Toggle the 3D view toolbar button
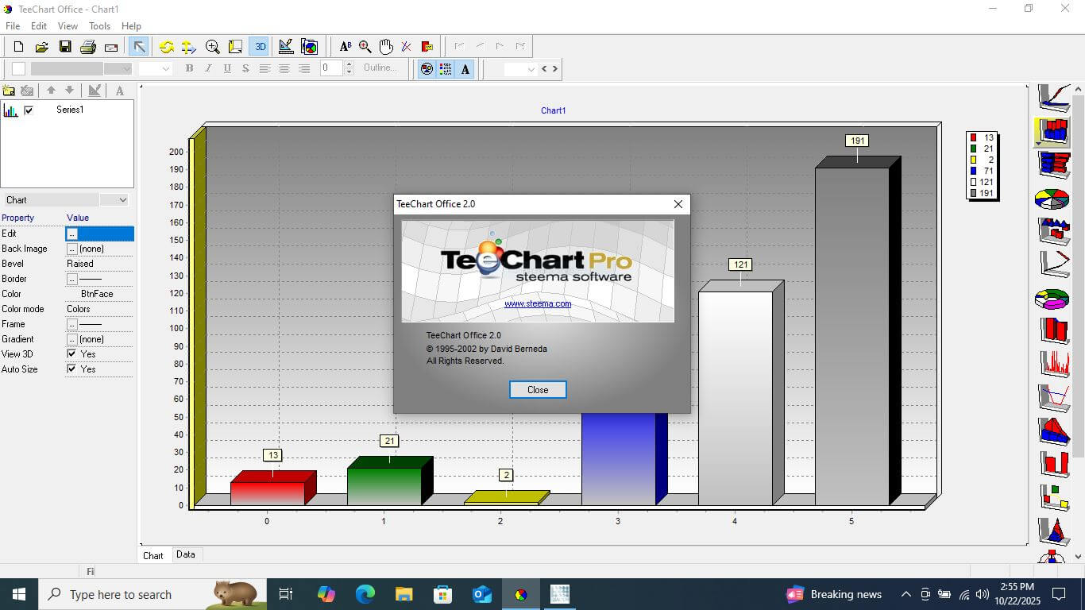1085x610 pixels. click(260, 47)
